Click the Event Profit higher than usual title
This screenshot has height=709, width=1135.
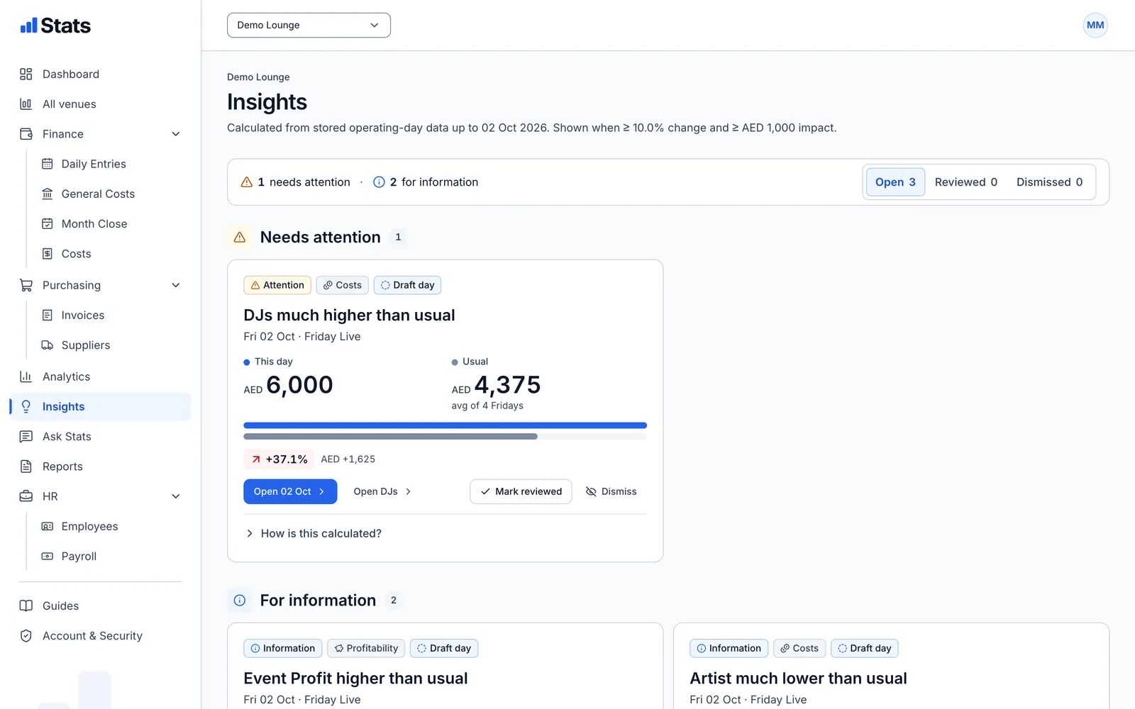(355, 679)
